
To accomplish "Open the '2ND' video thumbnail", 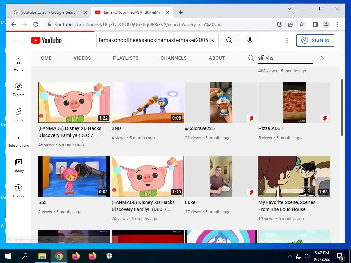I will coord(147,102).
